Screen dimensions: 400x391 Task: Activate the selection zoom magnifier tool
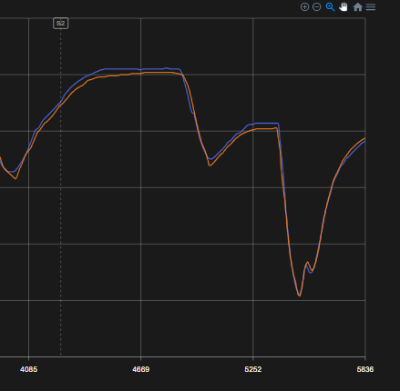pyautogui.click(x=330, y=7)
